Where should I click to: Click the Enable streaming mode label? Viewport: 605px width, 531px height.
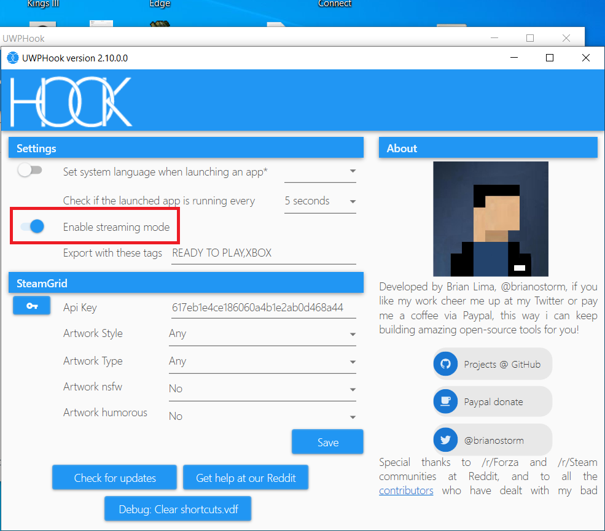pos(116,227)
